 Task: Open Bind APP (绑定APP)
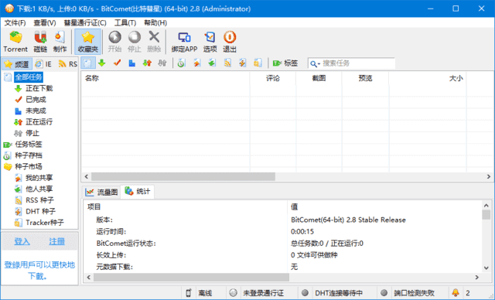tap(184, 41)
